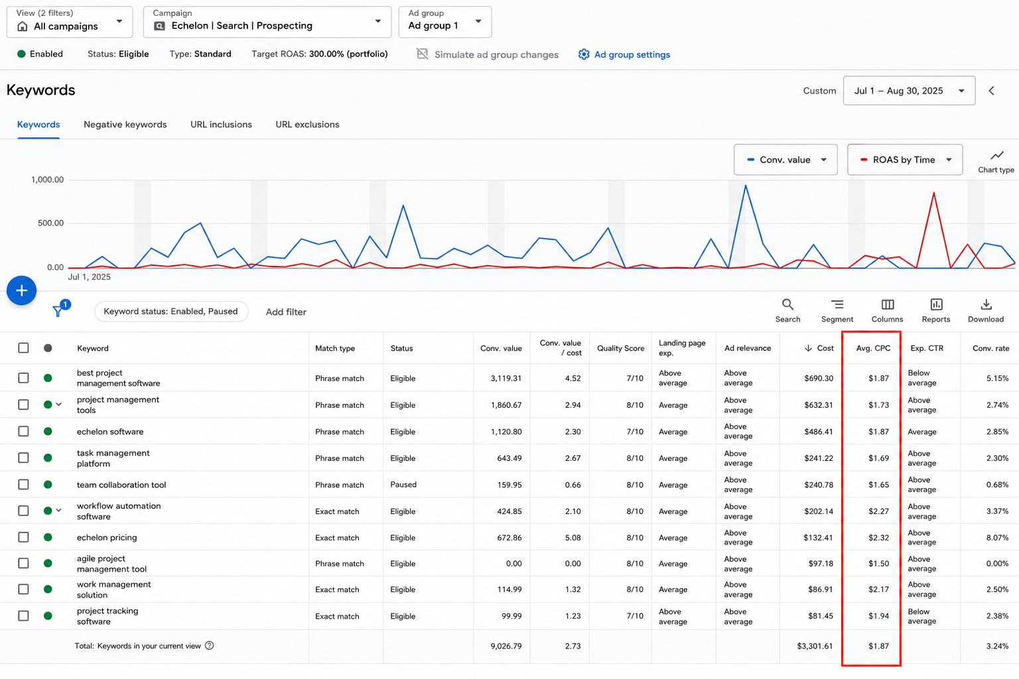The height and width of the screenshot is (679, 1019).
Task: Click the Cost column sort arrow
Action: pos(808,348)
